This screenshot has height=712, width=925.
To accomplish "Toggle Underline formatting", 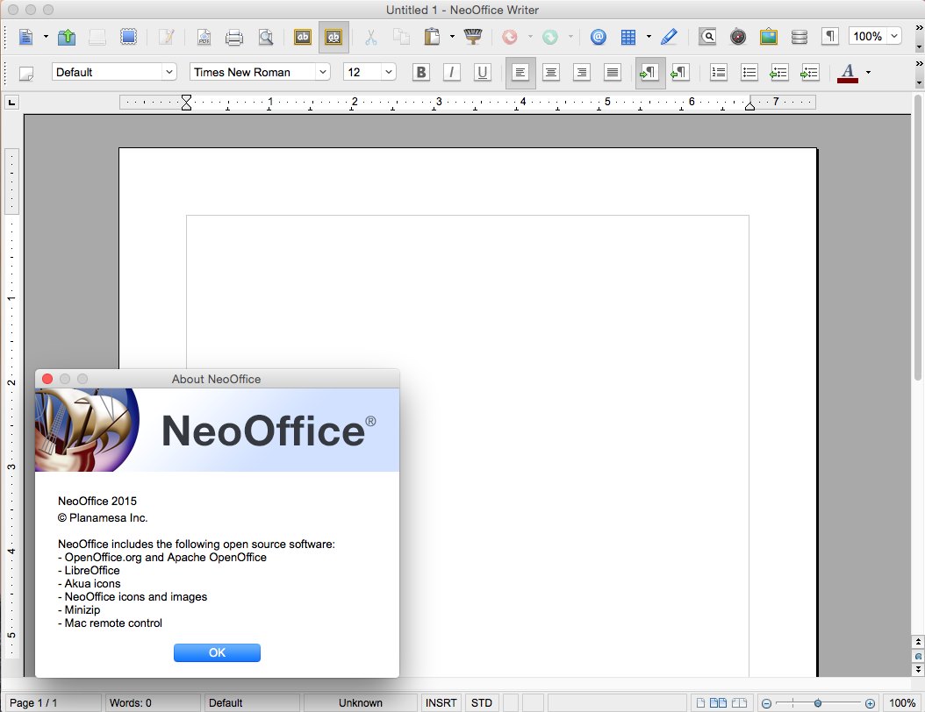I will pos(483,73).
